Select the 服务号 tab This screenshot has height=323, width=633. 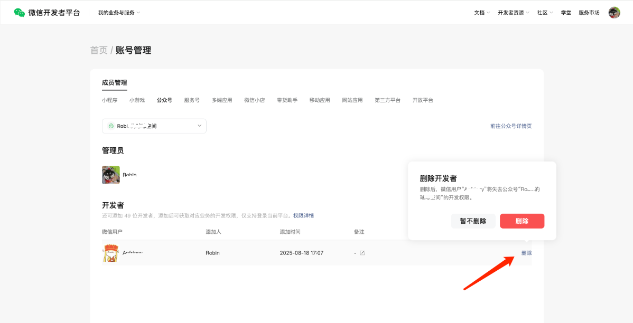(x=192, y=100)
